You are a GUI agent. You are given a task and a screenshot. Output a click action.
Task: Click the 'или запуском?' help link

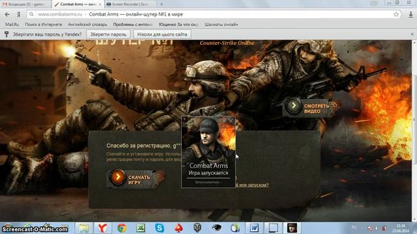[x=252, y=185]
